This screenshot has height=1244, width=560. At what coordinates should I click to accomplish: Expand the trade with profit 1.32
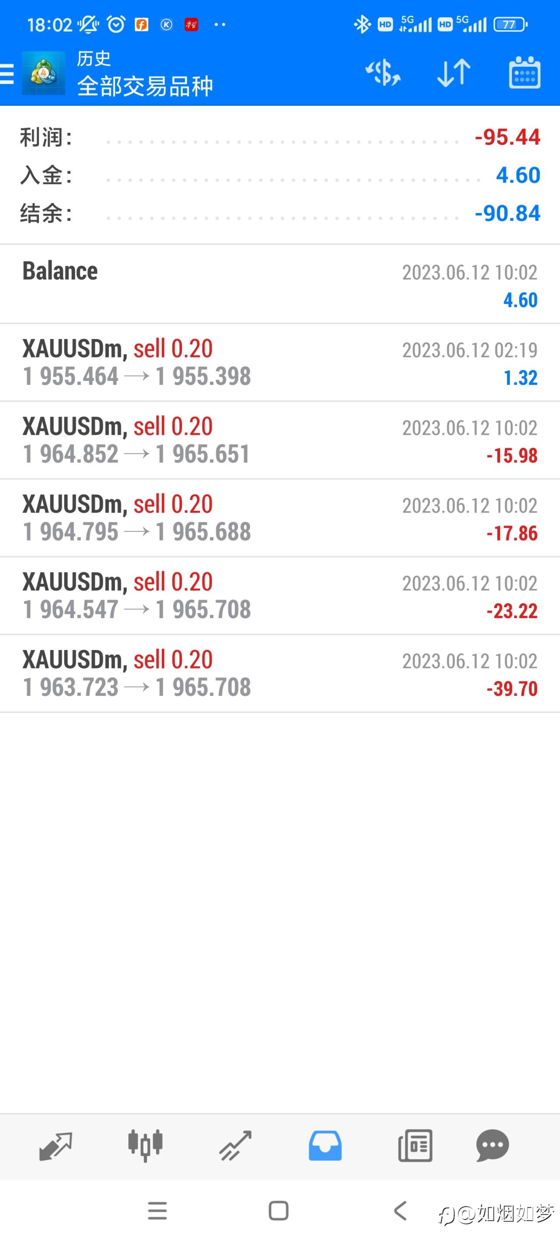(x=280, y=363)
